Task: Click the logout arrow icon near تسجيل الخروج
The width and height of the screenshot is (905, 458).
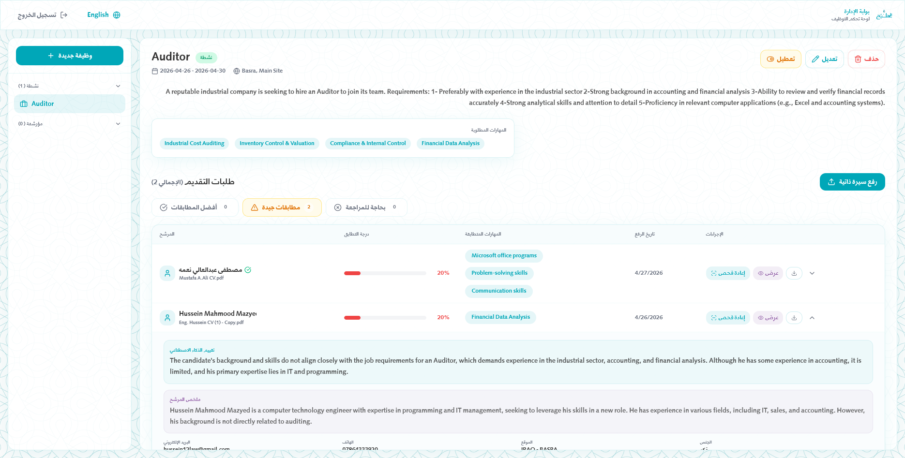Action: click(x=63, y=15)
